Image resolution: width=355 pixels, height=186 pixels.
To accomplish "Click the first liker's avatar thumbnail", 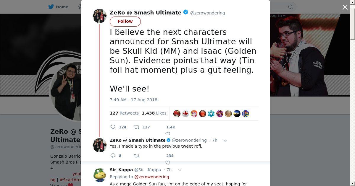I will 177,114.
